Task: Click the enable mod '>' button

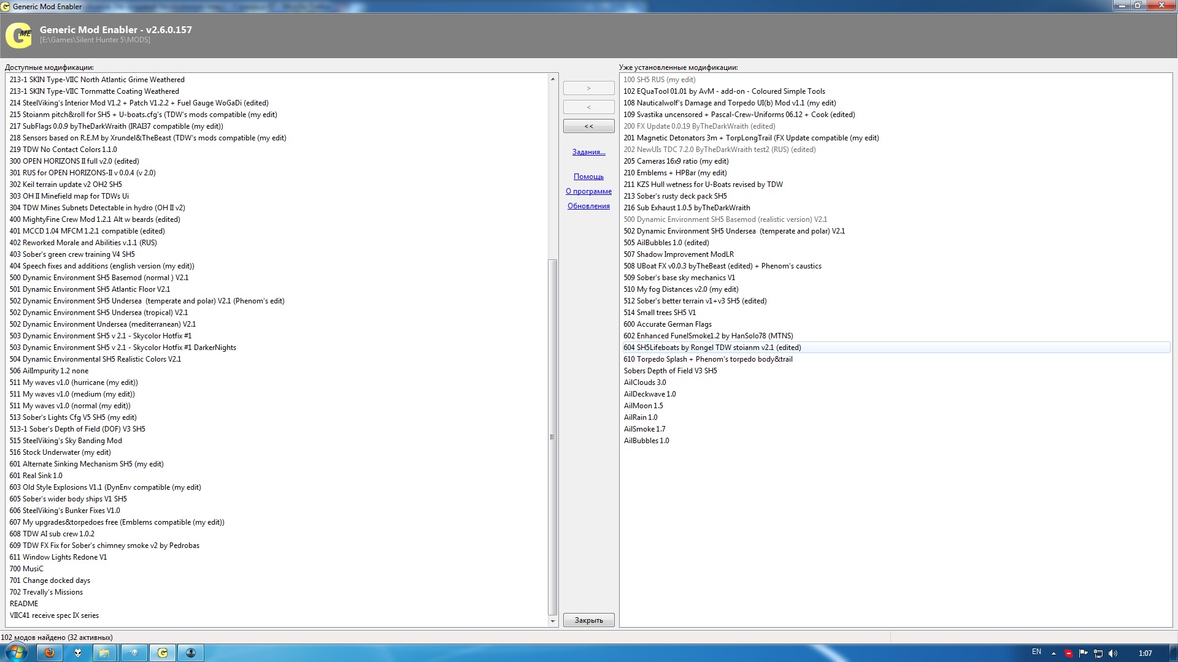Action: click(x=588, y=88)
